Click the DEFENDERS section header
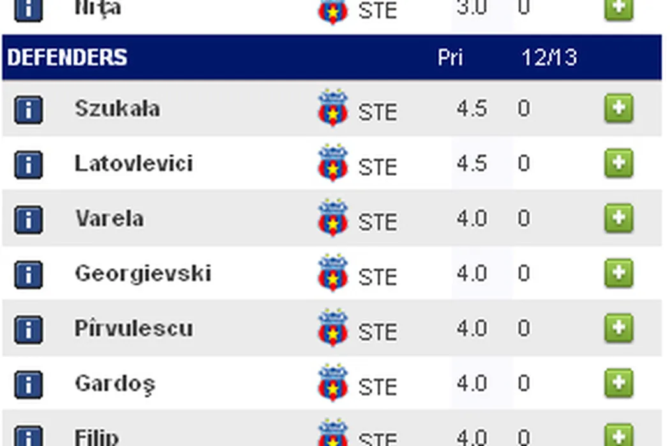The height and width of the screenshot is (446, 670). coord(67,57)
